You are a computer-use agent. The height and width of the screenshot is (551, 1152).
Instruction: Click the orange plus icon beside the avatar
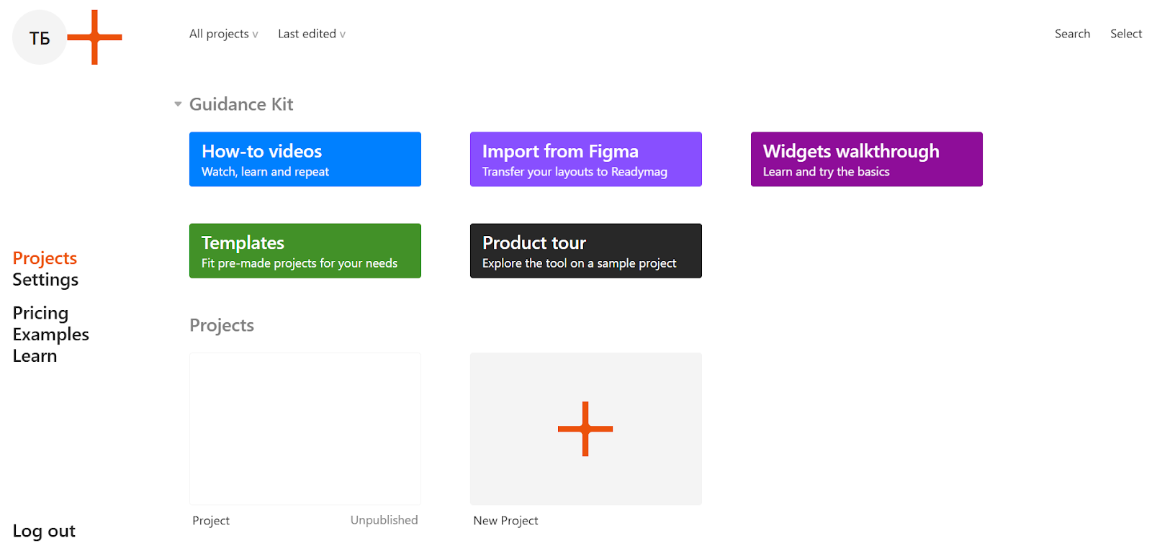coord(94,37)
